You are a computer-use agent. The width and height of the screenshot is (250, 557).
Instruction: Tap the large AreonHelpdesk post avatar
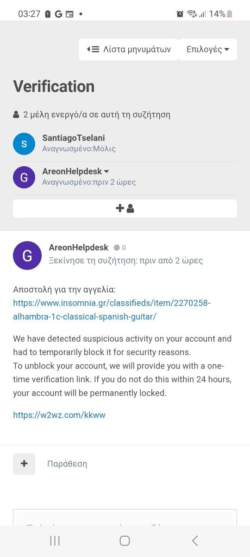click(27, 255)
